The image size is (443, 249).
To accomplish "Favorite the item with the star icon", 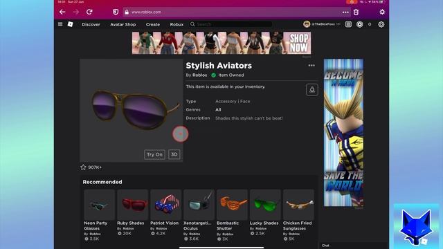I will (83, 167).
